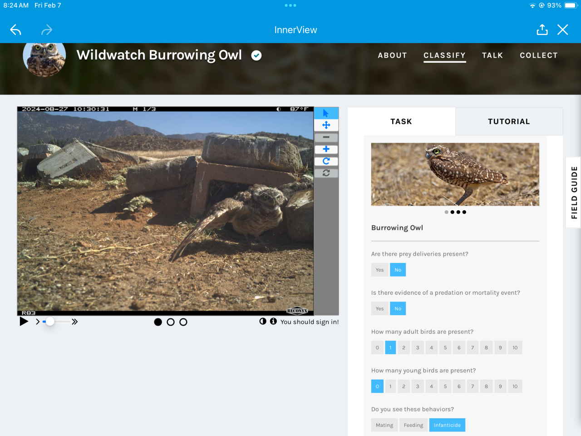The height and width of the screenshot is (436, 581).
Task: Tap the forward navigation arrow
Action: pyautogui.click(x=47, y=30)
